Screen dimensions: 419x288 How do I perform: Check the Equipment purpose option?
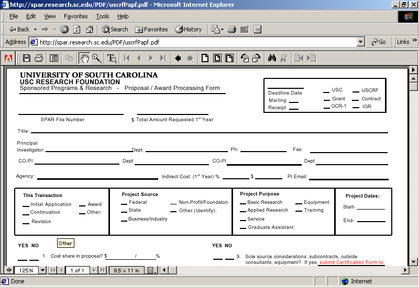[299, 204]
